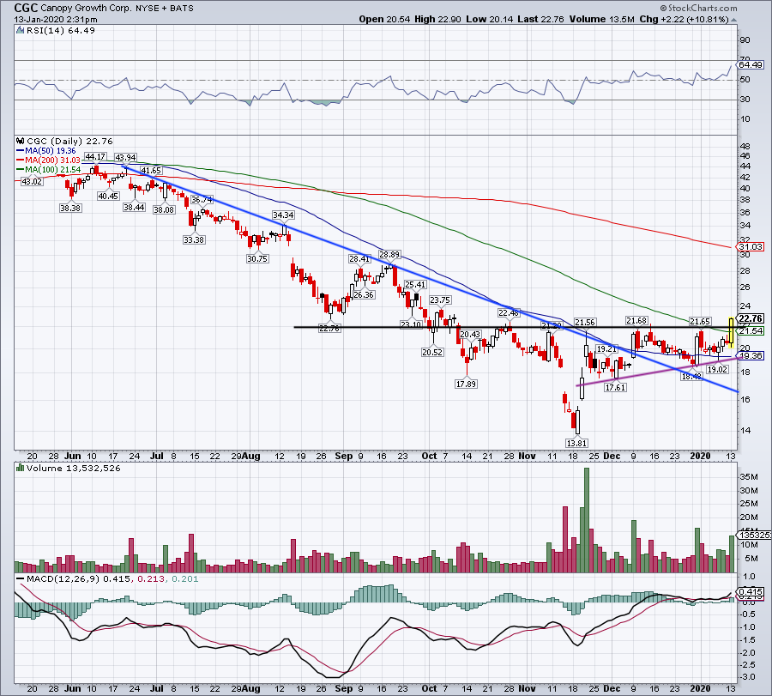Click the 13-Jan-2020 2:31pm timestamp
The height and width of the screenshot is (696, 772).
tap(56, 20)
